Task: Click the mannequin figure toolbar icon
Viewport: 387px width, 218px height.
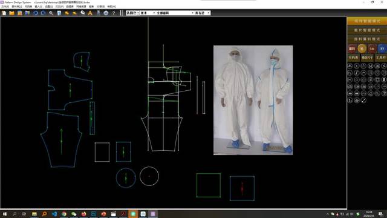Action: pos(98,13)
